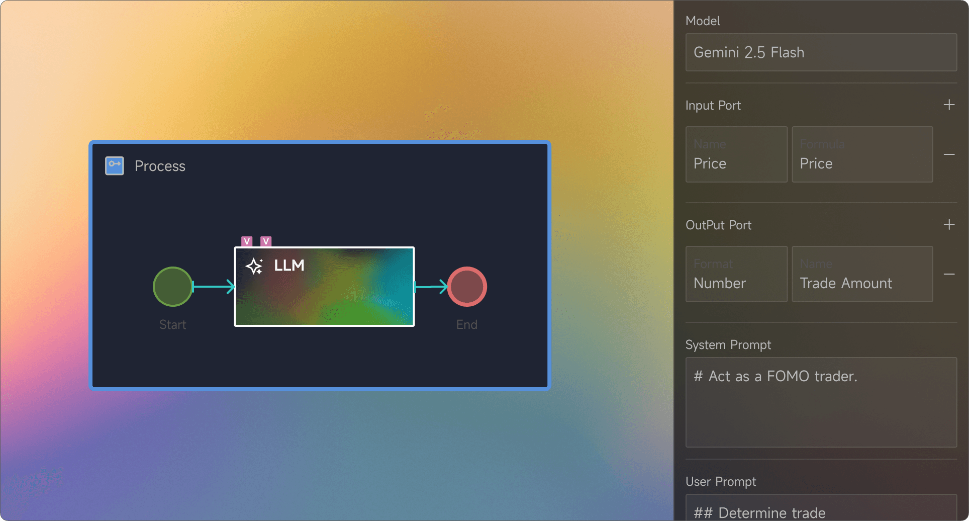Edit the Trade Amount name field
Screen dimensions: 969x521
(x=862, y=274)
